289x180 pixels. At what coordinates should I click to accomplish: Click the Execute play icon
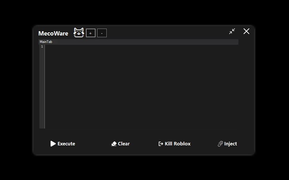[53, 144]
